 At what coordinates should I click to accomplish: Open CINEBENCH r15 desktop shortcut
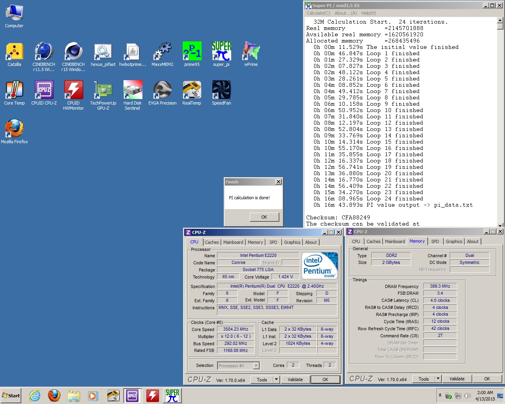[x=73, y=57]
